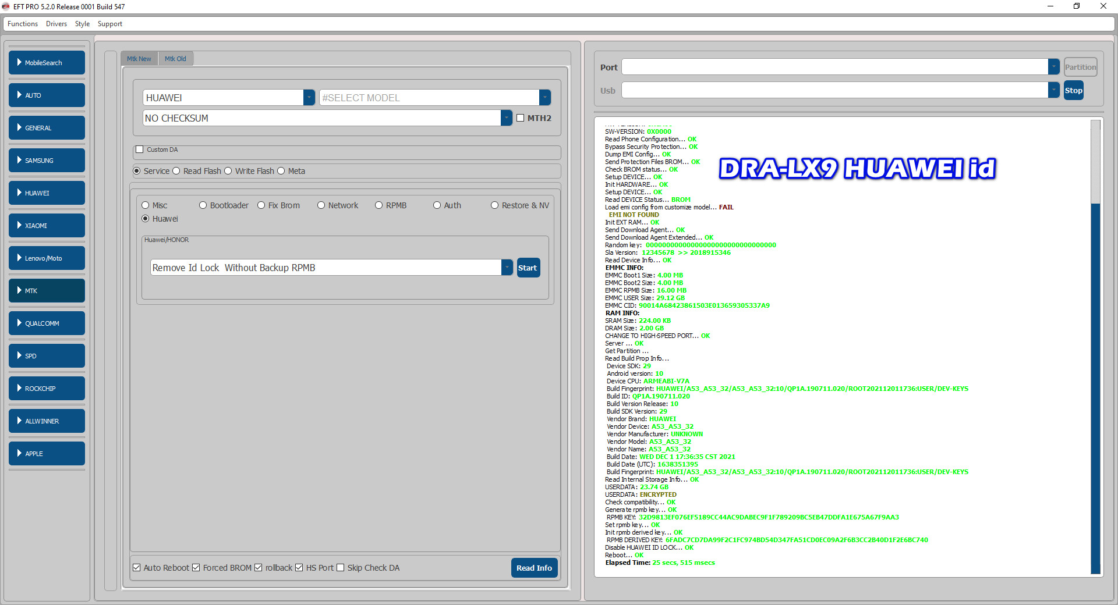Open the ALLWINNER sidebar section
The image size is (1118, 605).
click(47, 421)
